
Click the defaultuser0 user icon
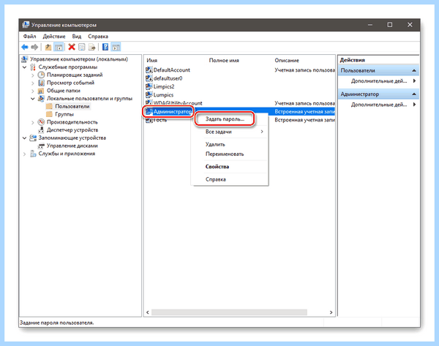(149, 78)
